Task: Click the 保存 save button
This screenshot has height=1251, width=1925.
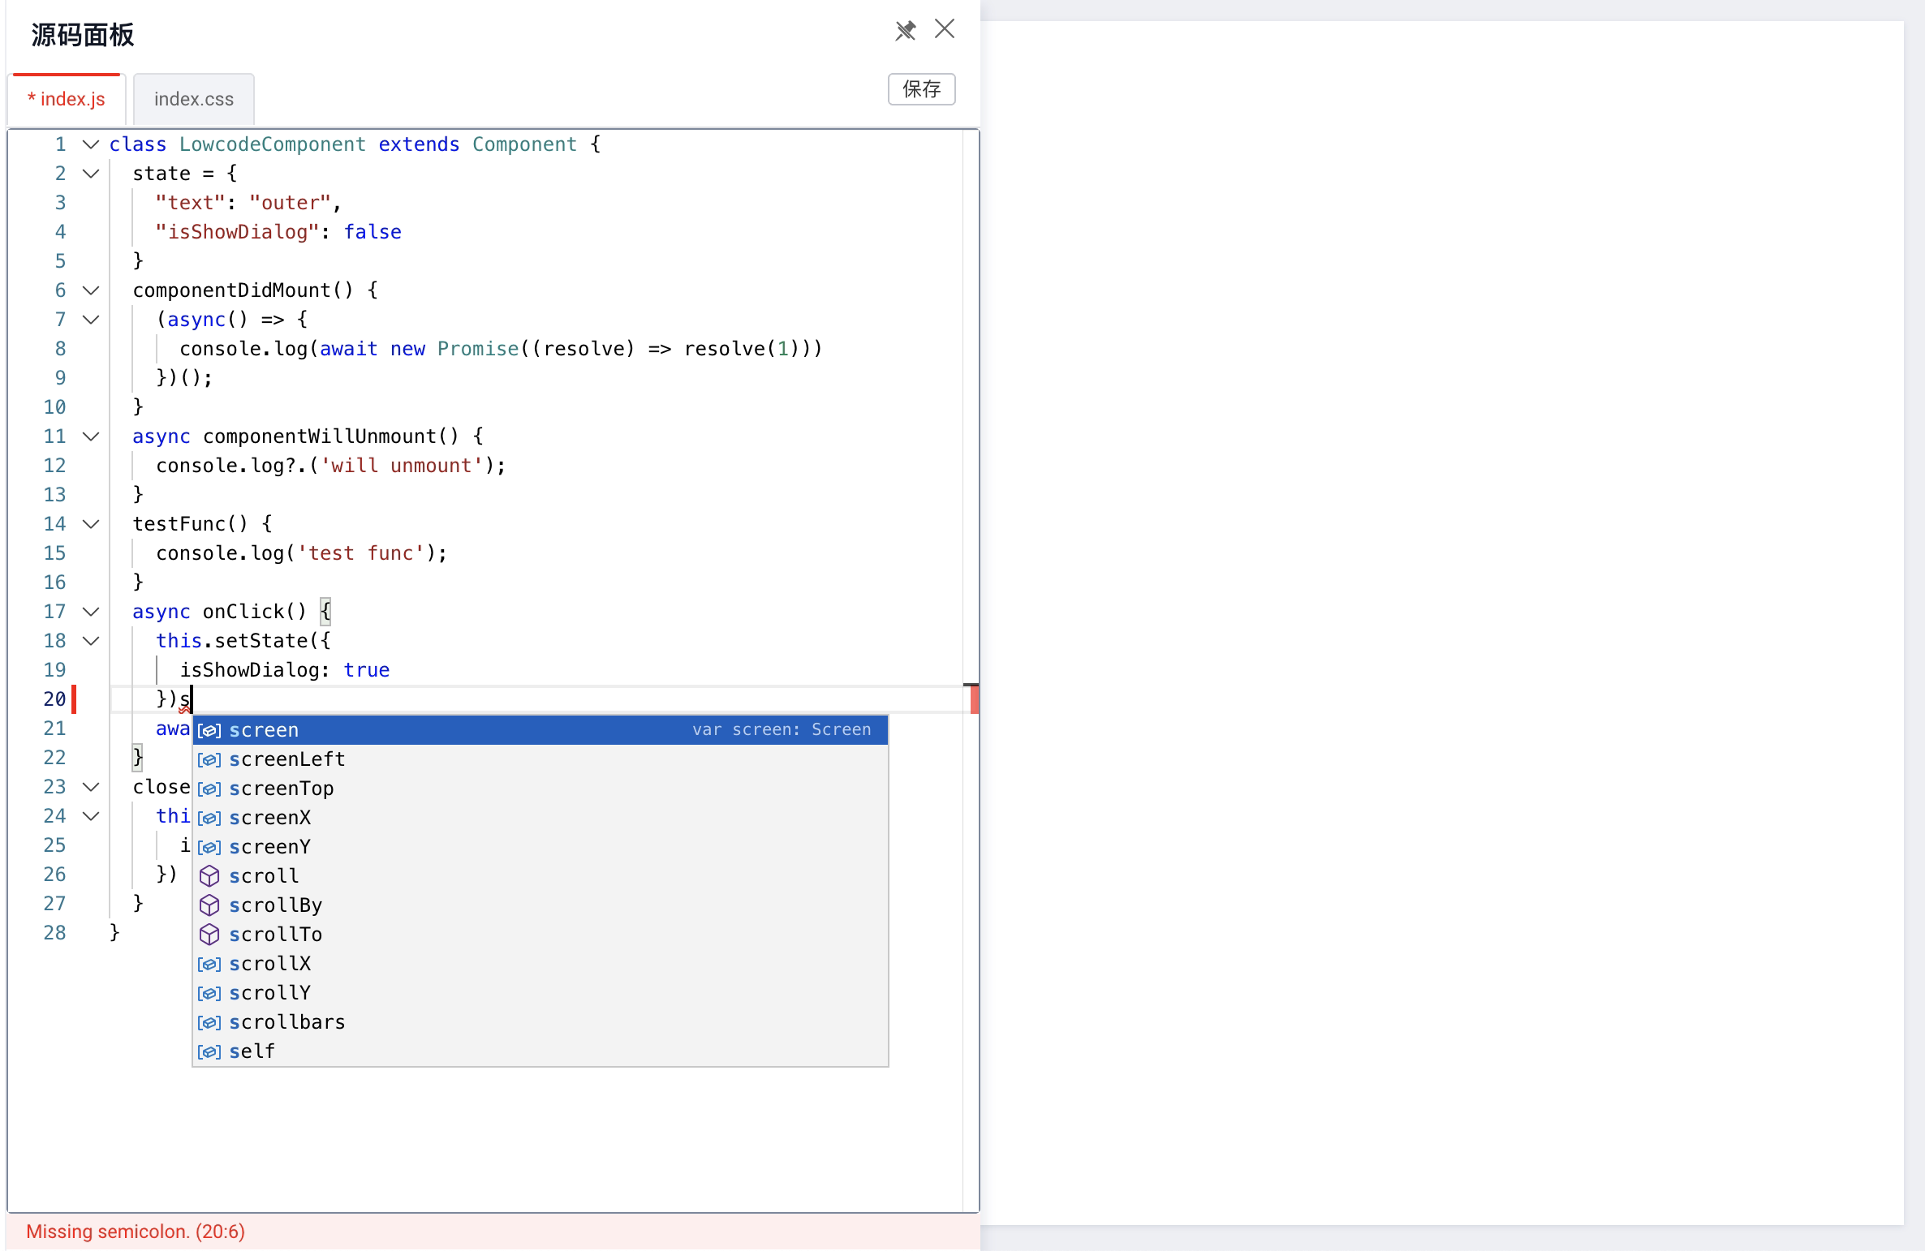Action: [921, 88]
